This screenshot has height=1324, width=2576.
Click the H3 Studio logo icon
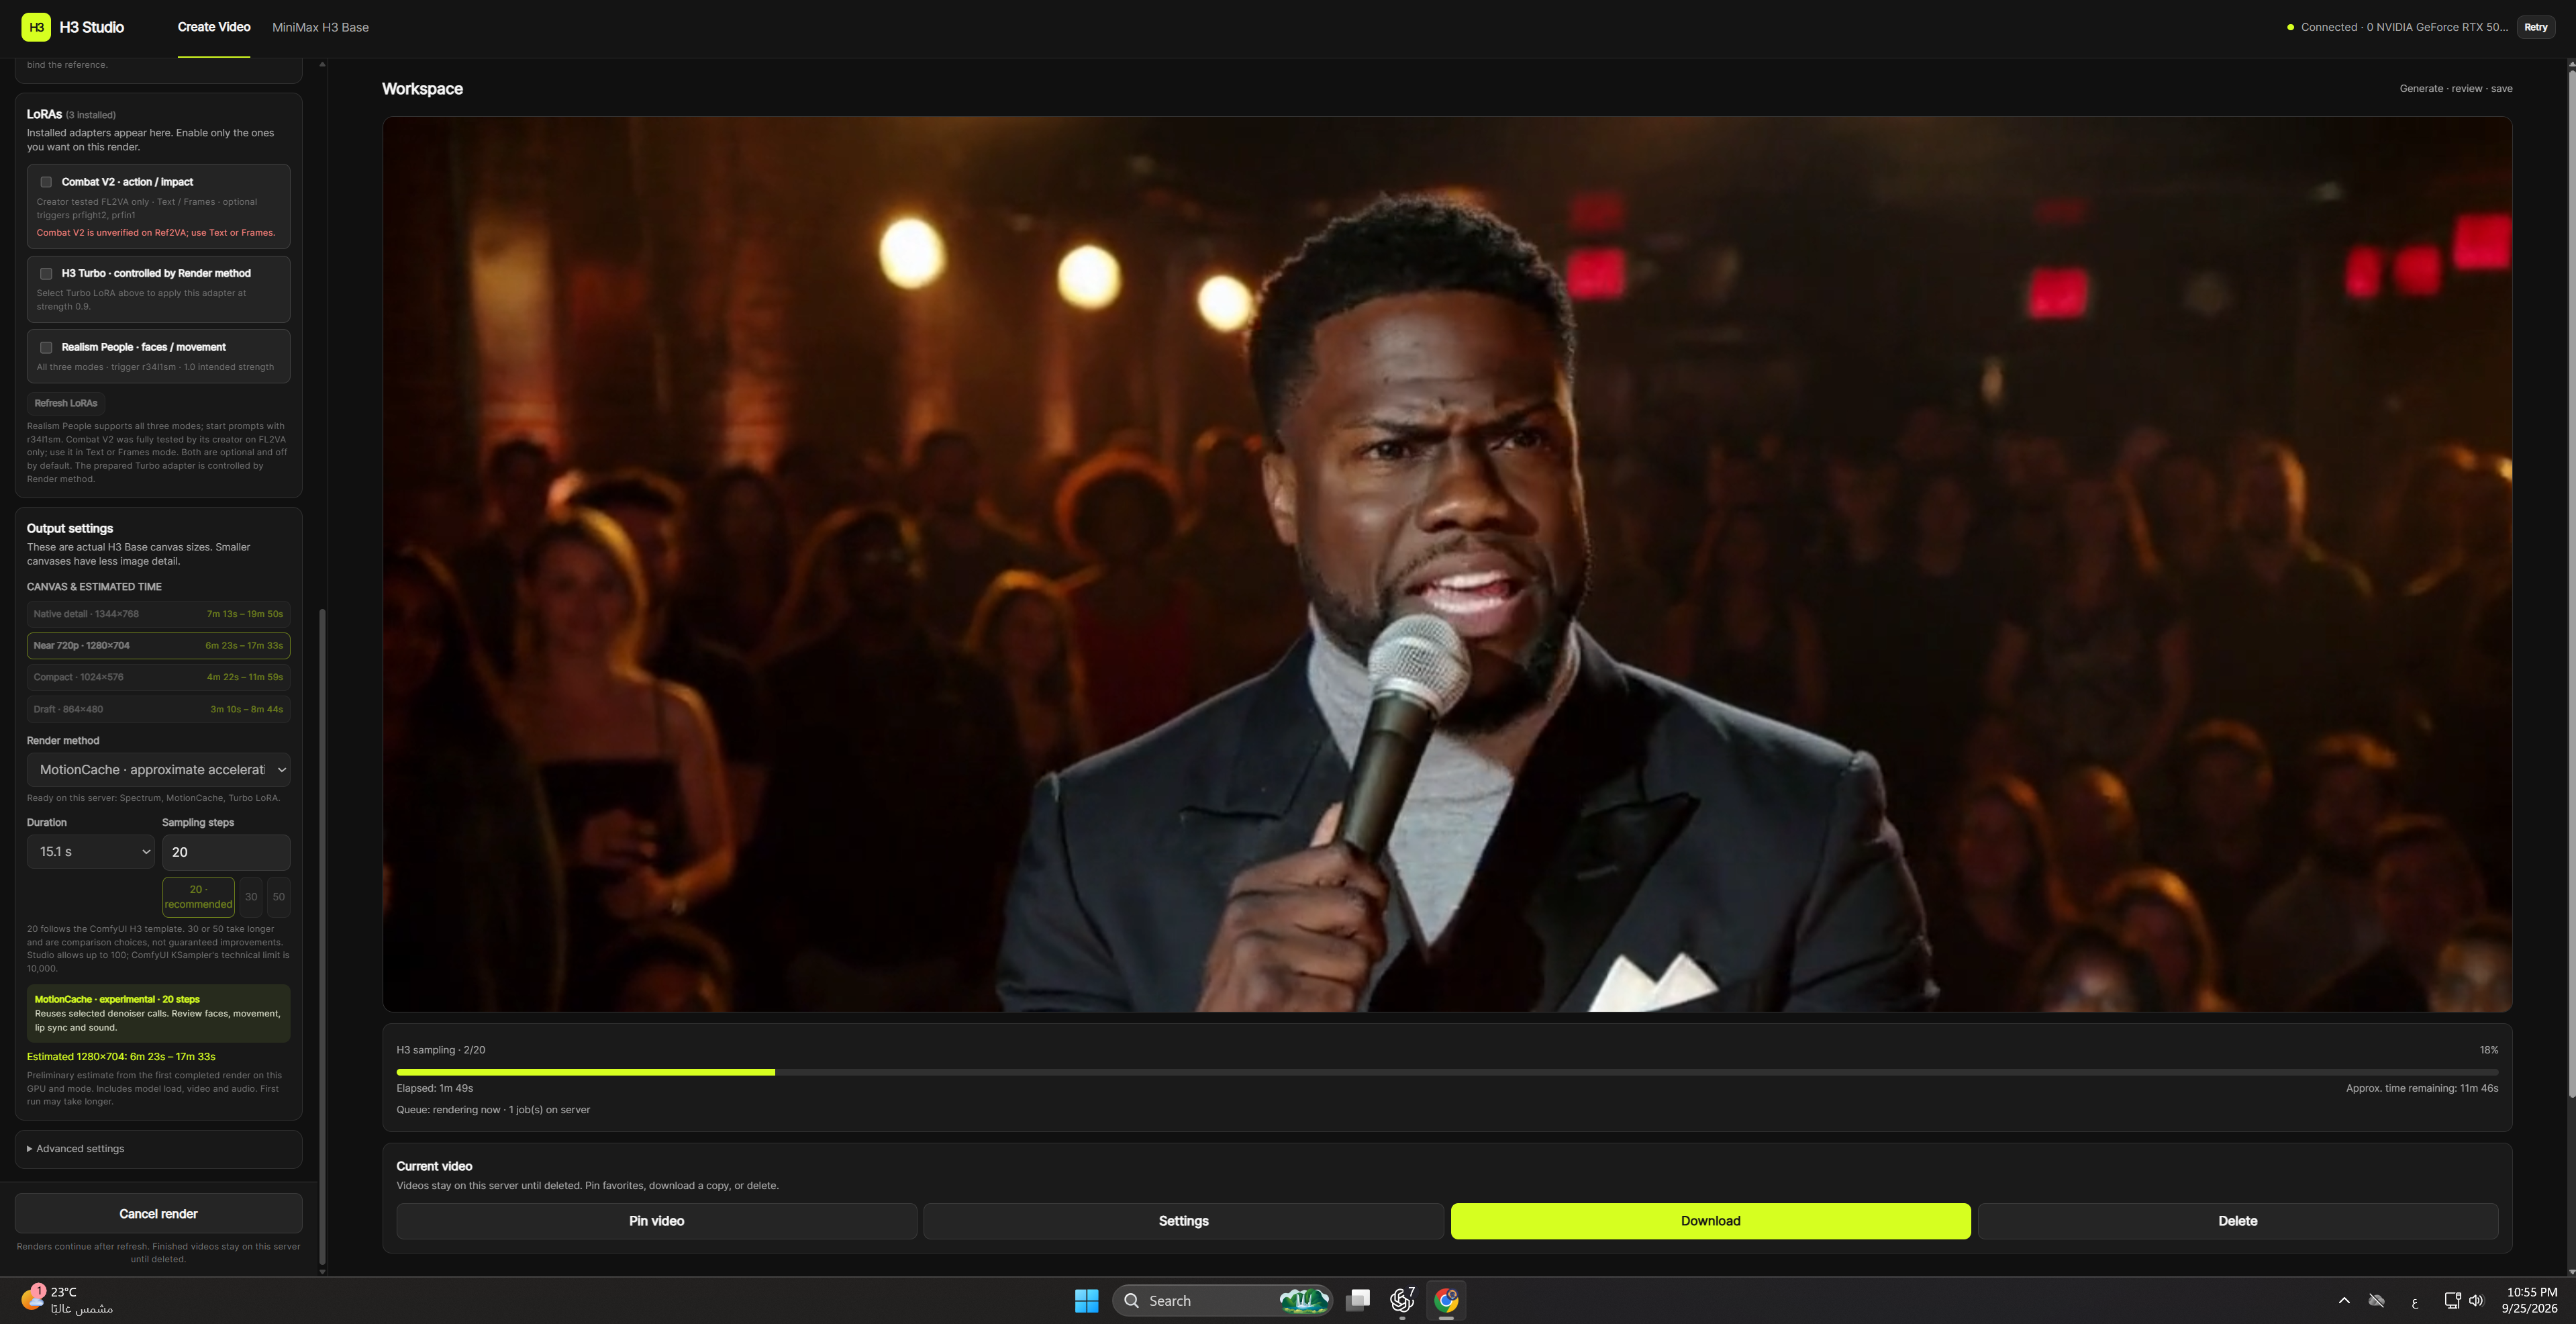click(36, 27)
